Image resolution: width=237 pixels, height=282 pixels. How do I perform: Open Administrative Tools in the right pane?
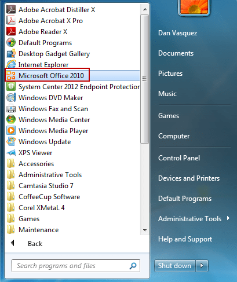[189, 219]
